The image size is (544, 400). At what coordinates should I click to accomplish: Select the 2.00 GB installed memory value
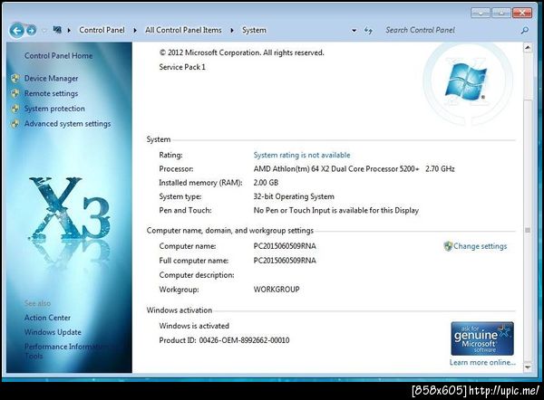tap(266, 183)
